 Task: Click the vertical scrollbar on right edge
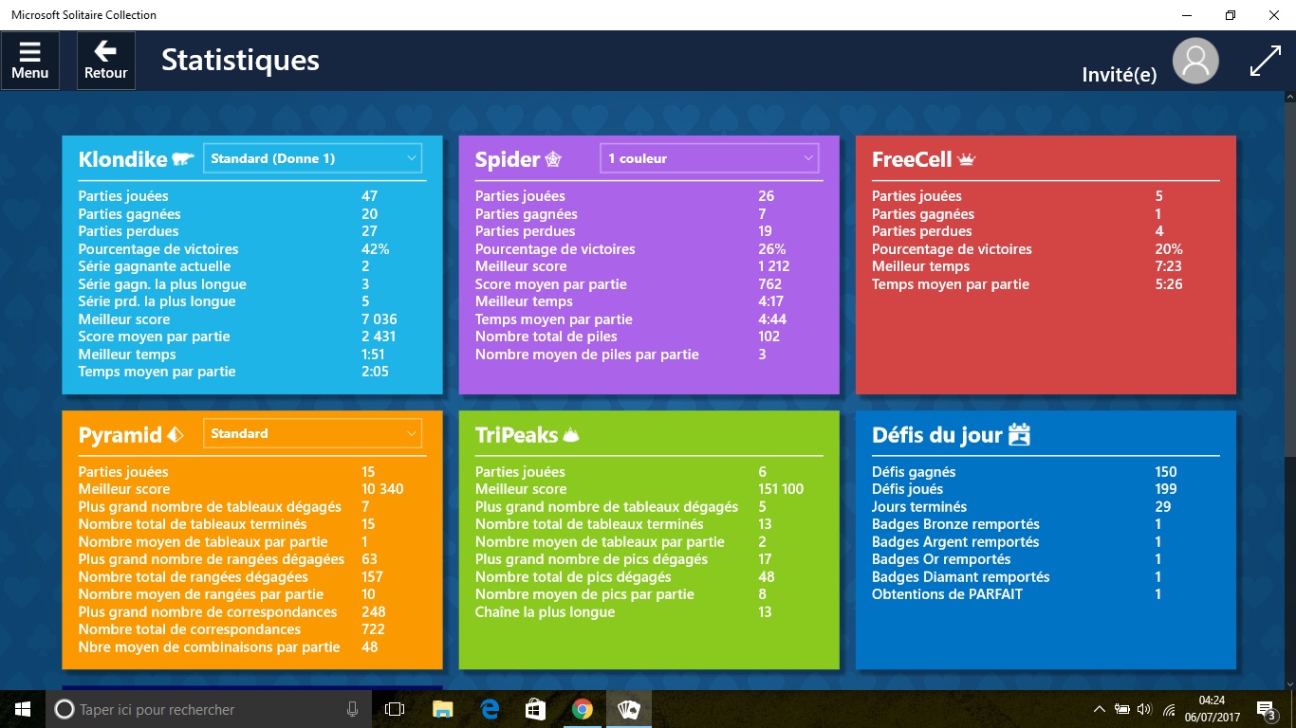pyautogui.click(x=1289, y=379)
